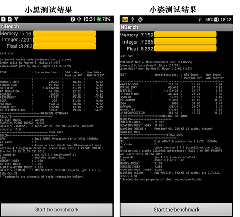Tap NBench title bar on right phone
The height and width of the screenshot is (217, 240).
pos(176,27)
